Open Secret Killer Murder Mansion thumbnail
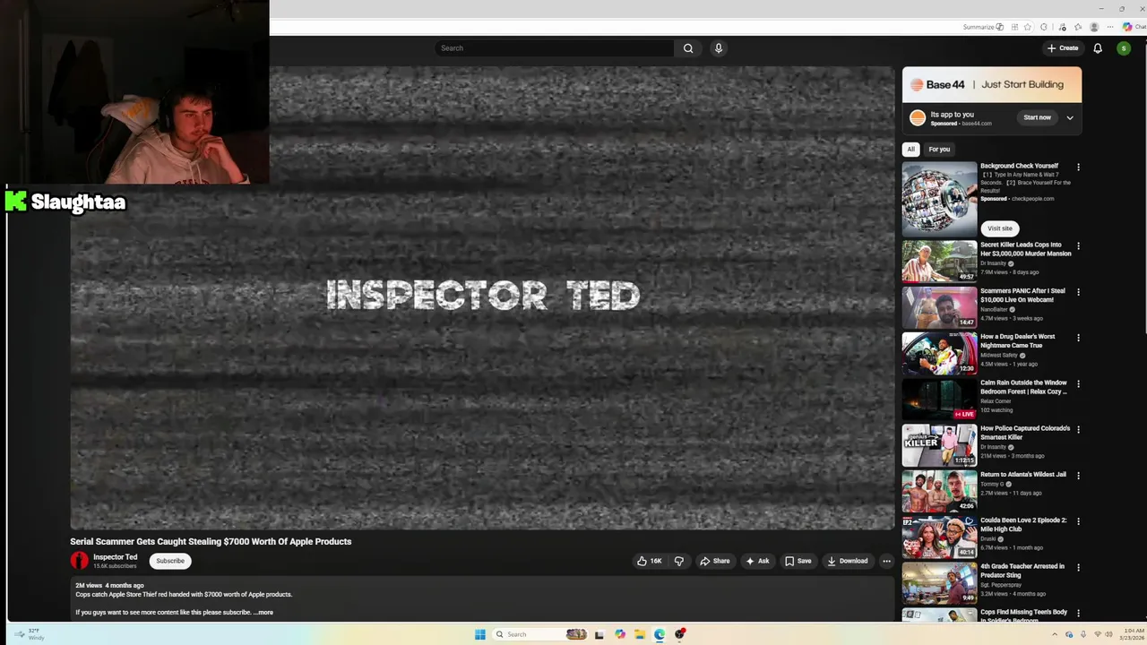The width and height of the screenshot is (1147, 645). pyautogui.click(x=939, y=261)
